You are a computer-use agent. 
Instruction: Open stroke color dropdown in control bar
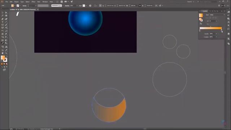pyautogui.click(x=20, y=6)
